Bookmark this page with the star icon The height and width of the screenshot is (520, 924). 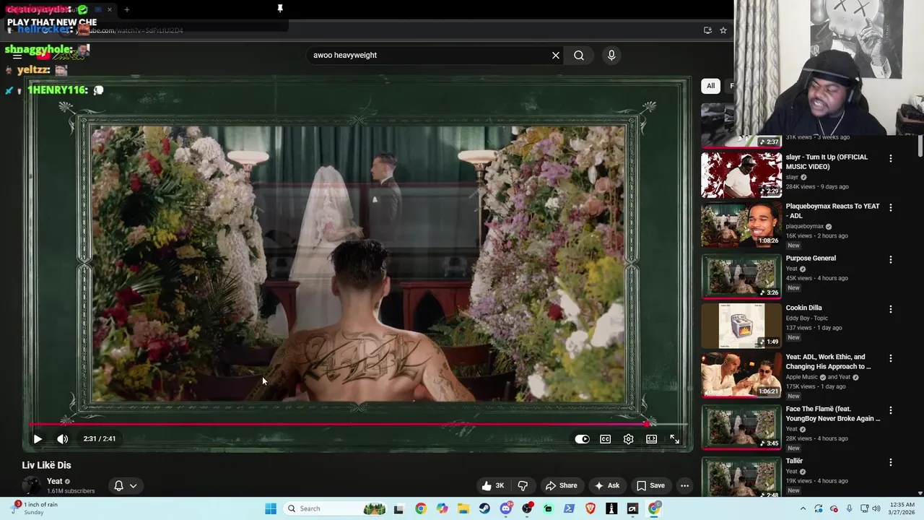pos(723,30)
